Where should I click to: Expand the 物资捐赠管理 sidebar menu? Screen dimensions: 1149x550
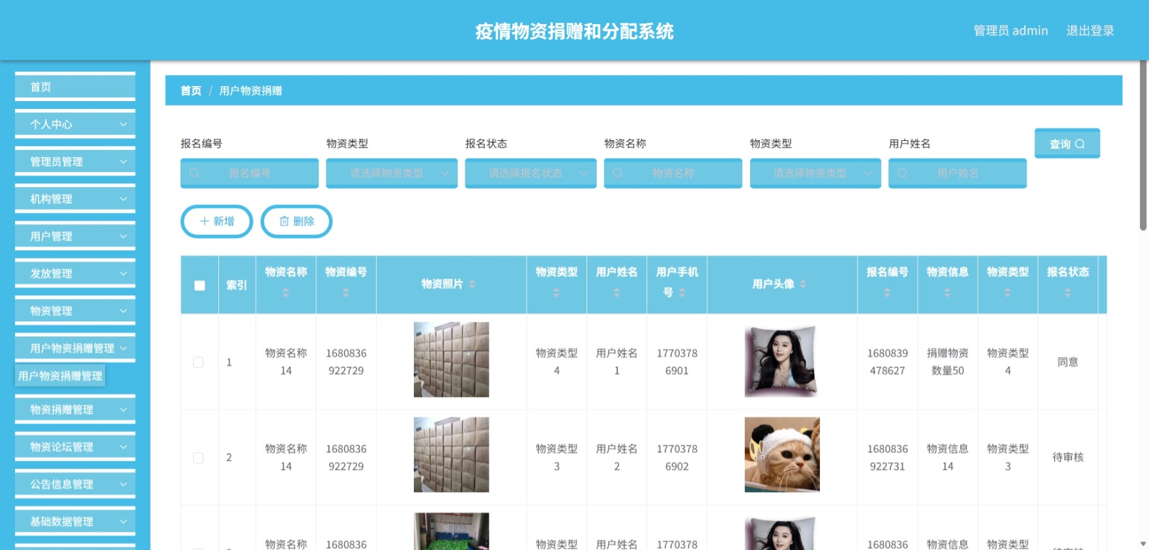coord(75,409)
